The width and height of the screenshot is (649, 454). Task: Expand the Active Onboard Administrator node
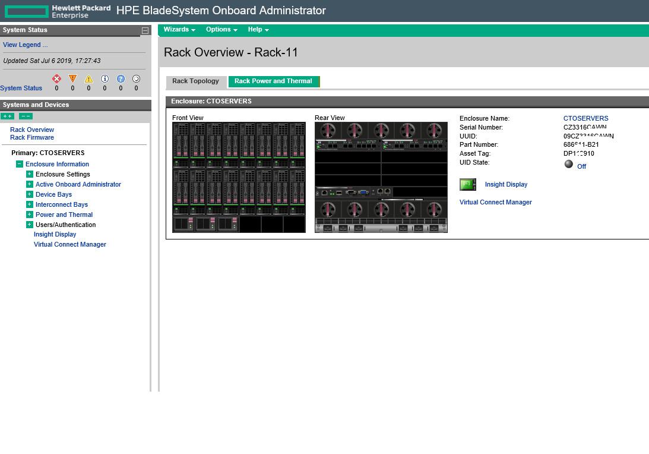pyautogui.click(x=29, y=184)
